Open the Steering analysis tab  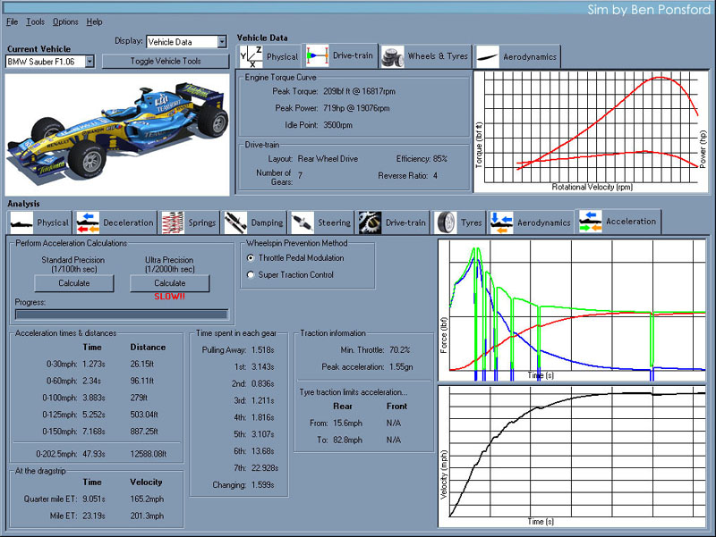tap(321, 222)
